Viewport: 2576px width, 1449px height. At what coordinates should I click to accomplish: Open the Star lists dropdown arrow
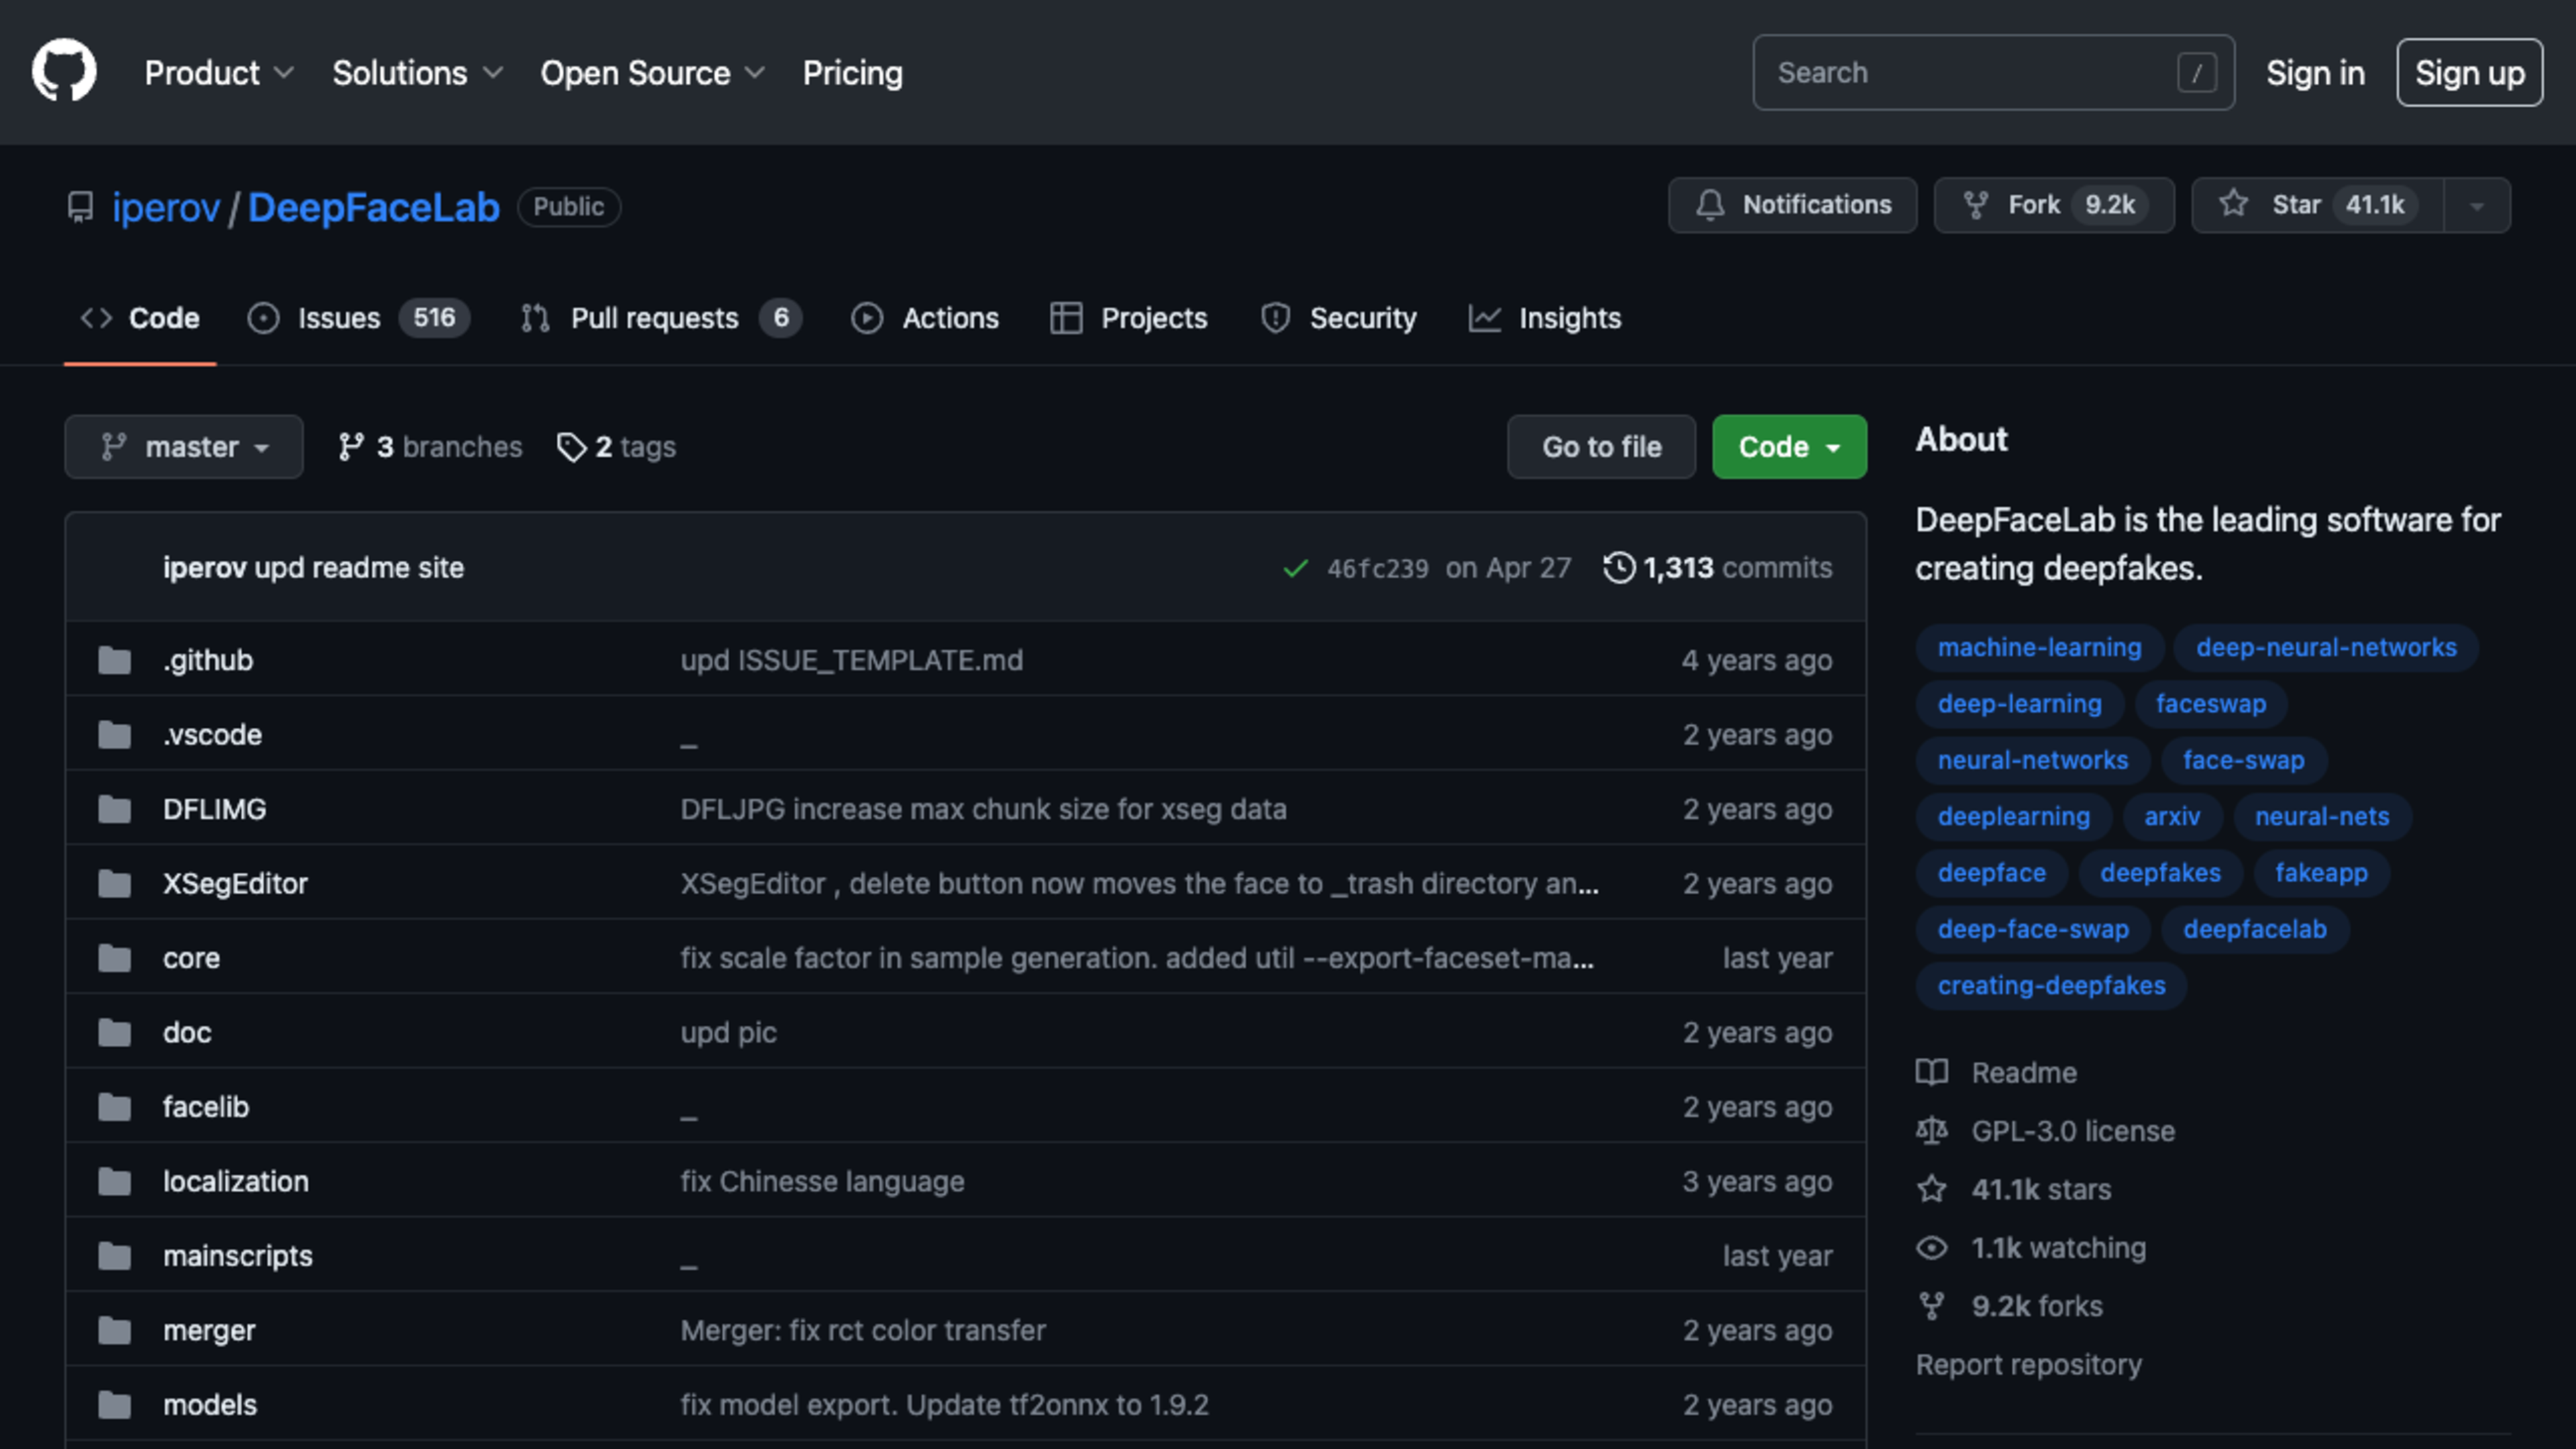point(2476,206)
